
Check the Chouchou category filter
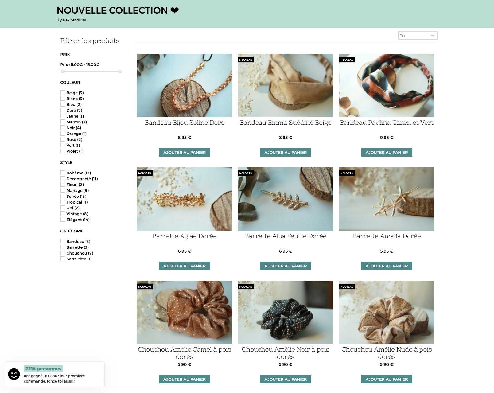[x=63, y=253]
